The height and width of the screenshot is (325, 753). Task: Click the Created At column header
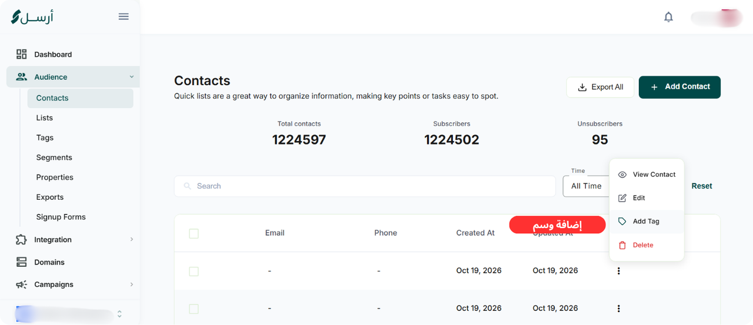475,233
